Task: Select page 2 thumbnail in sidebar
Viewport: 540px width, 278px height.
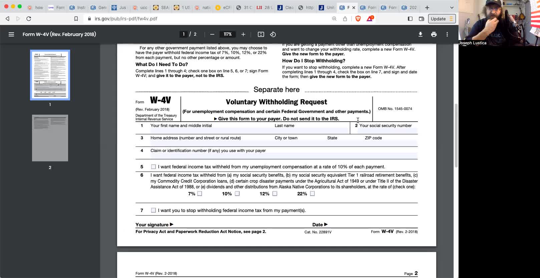Action: click(x=50, y=138)
